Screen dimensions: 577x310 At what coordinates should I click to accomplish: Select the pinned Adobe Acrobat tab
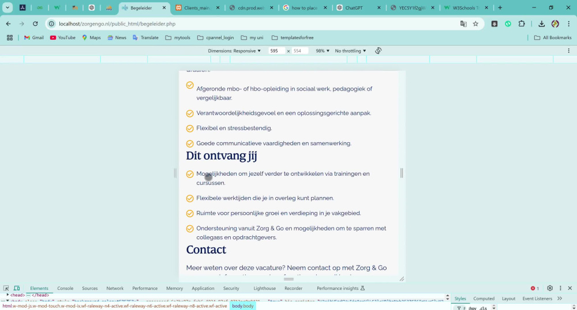23,7
